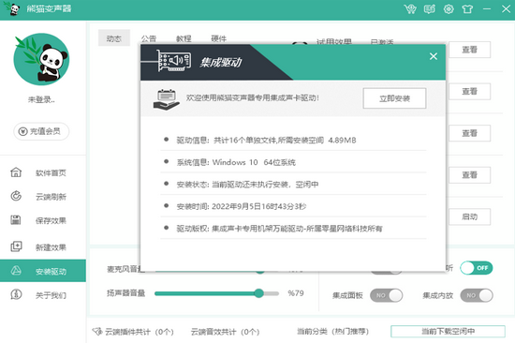The height and width of the screenshot is (343, 515).
Task: Click the 立即安装 install button
Action: pos(394,98)
